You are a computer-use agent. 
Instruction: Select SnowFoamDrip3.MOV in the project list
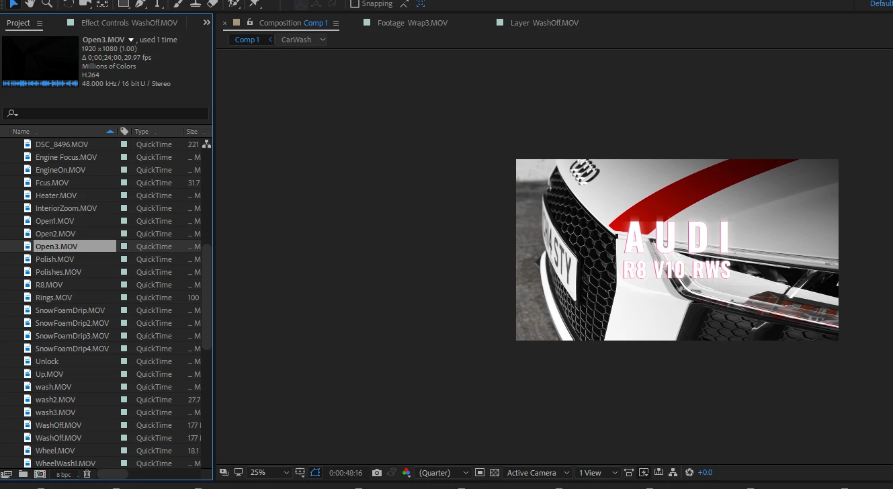72,336
